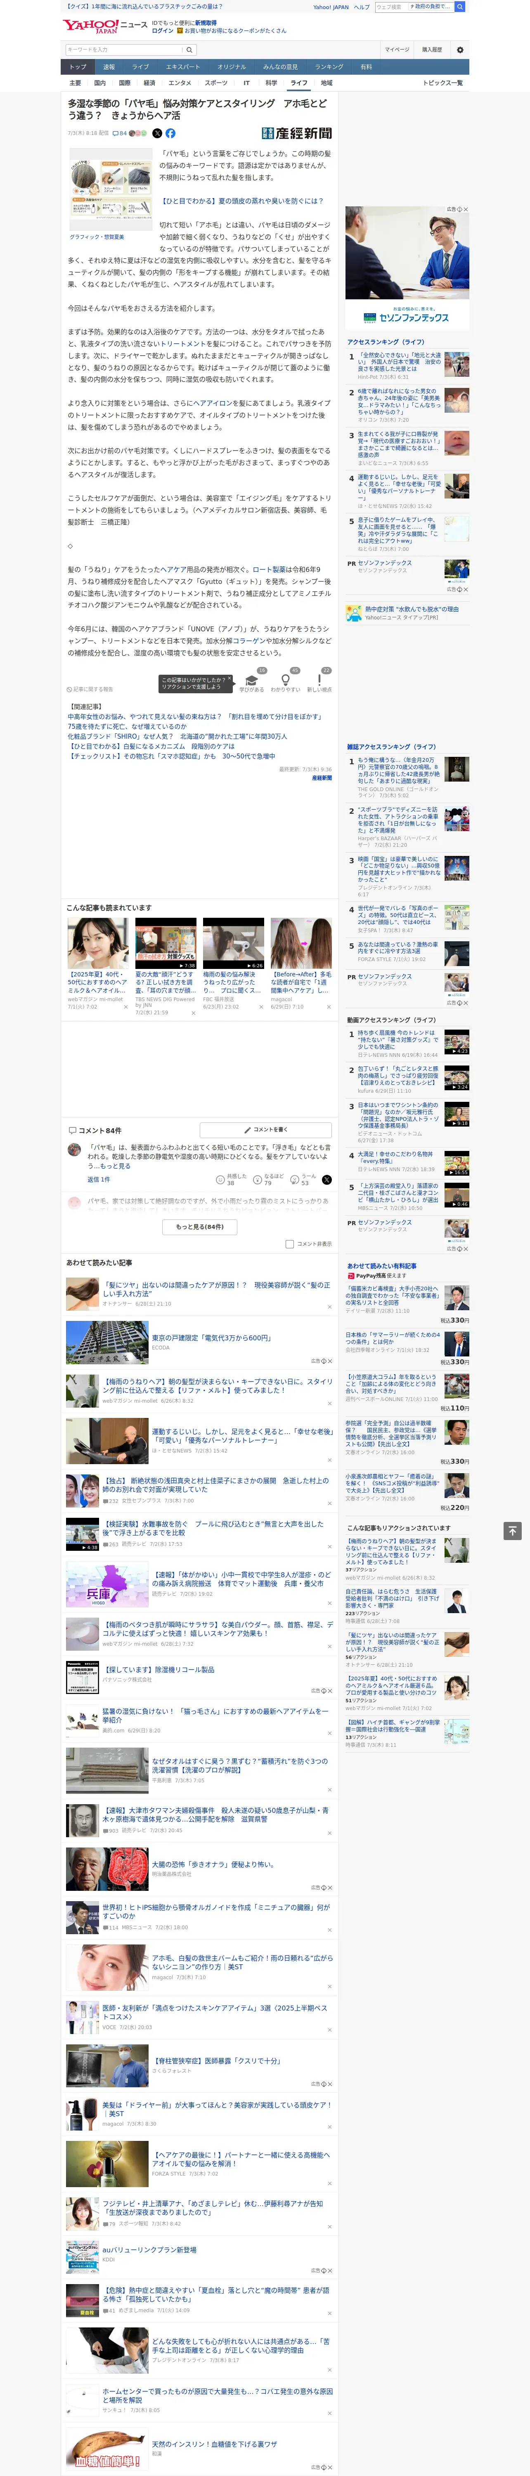Image resolution: width=530 pixels, height=2476 pixels.
Task: Click the ウェブ検索 input field
Action: tap(390, 7)
